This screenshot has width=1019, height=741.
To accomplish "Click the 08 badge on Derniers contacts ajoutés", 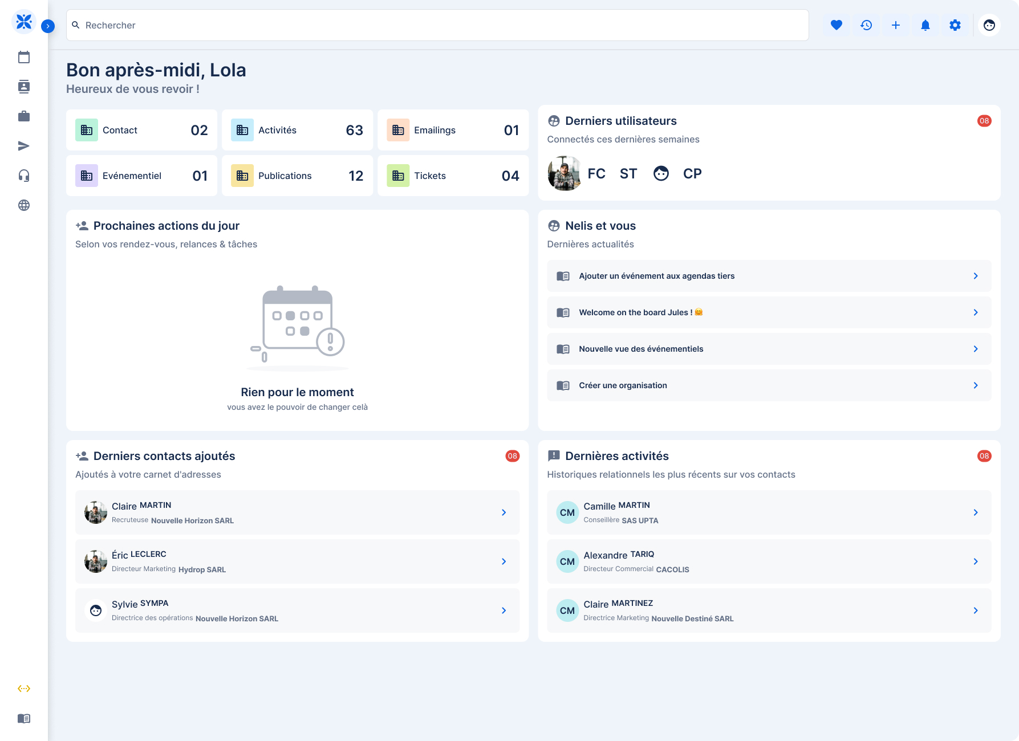I will (x=513, y=456).
